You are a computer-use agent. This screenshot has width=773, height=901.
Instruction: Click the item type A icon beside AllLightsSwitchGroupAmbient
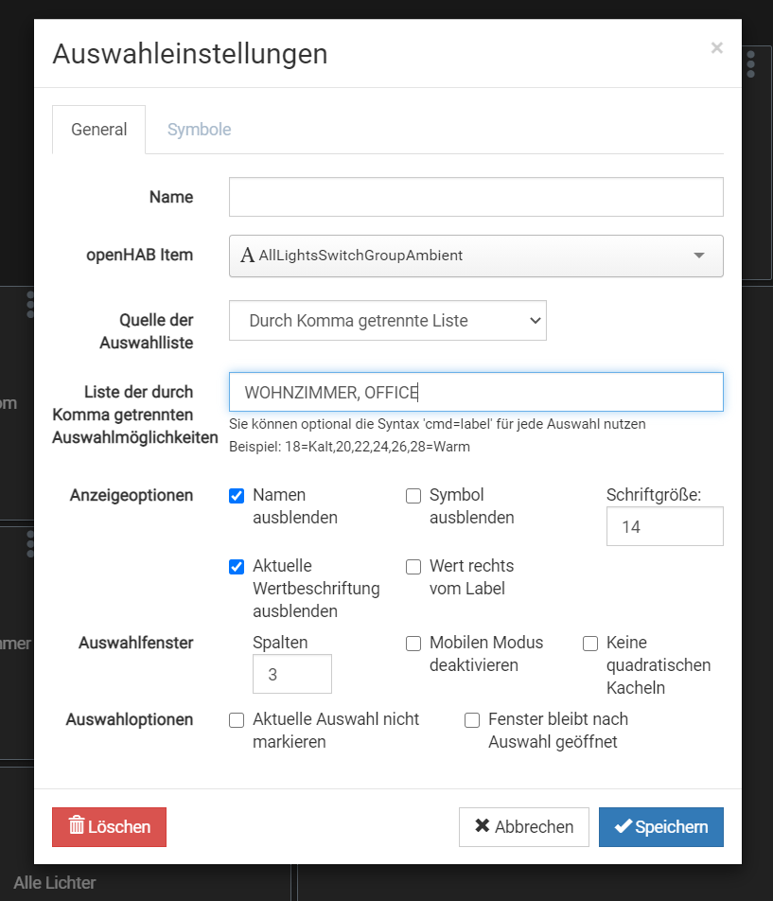point(247,255)
